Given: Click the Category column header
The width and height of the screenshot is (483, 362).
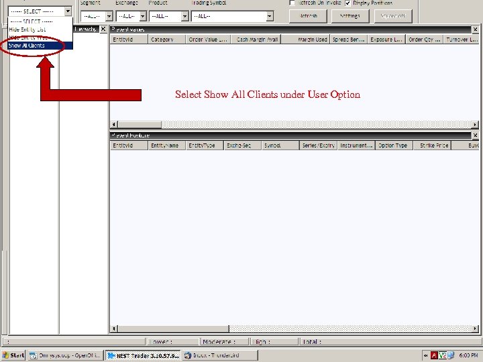Looking at the screenshot, I should (166, 40).
